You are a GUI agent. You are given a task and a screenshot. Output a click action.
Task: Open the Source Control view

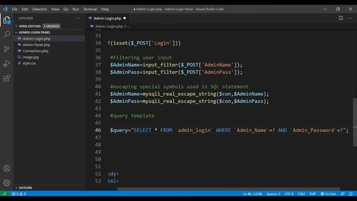[7, 49]
